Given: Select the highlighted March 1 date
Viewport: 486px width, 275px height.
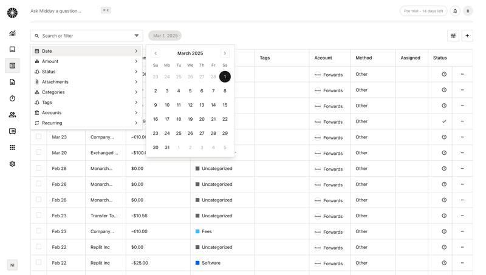Looking at the screenshot, I should click(225, 77).
